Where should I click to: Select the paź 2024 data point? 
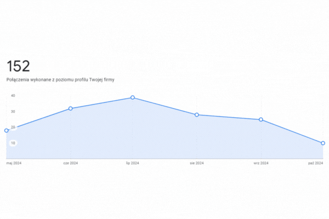pos(323,143)
